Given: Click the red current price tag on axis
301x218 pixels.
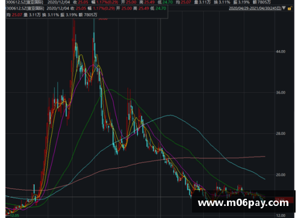Looking at the screenshot, I should (x=284, y=200).
